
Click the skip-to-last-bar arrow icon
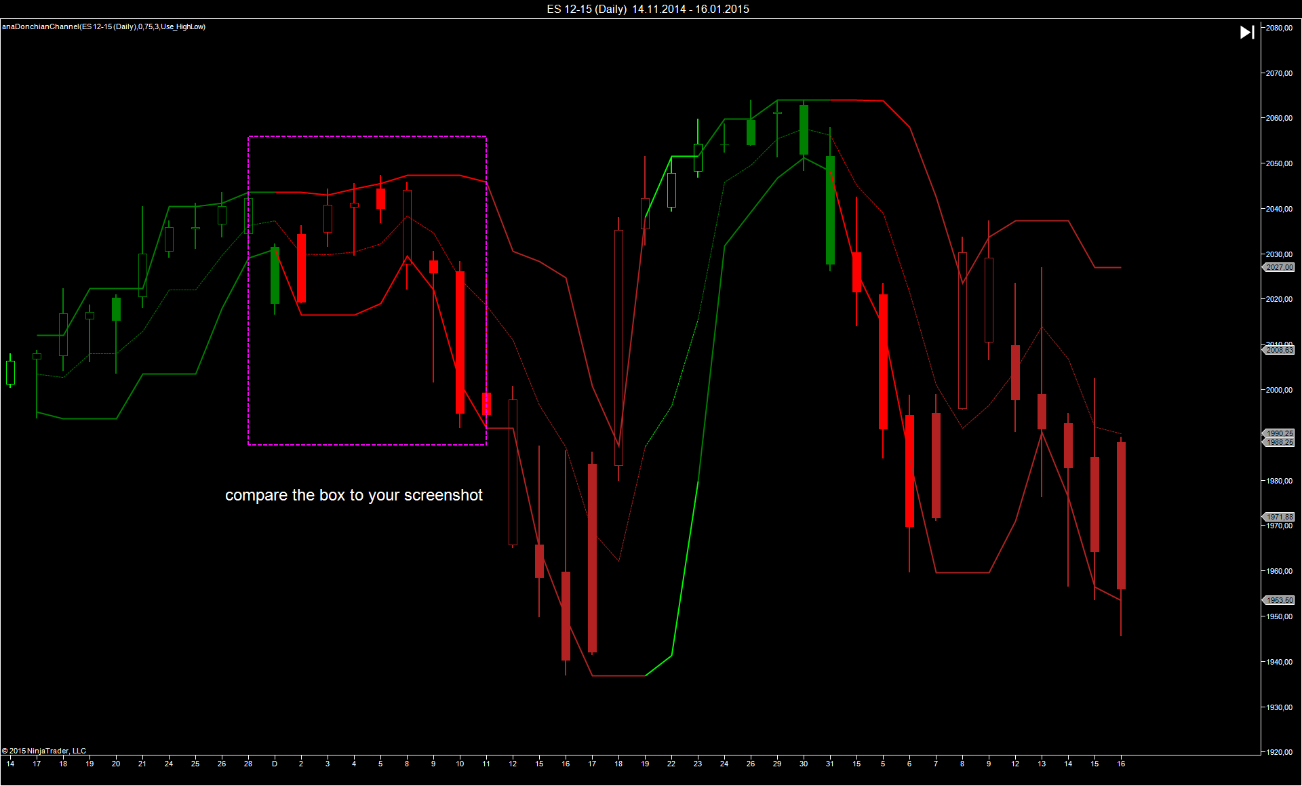point(1246,33)
